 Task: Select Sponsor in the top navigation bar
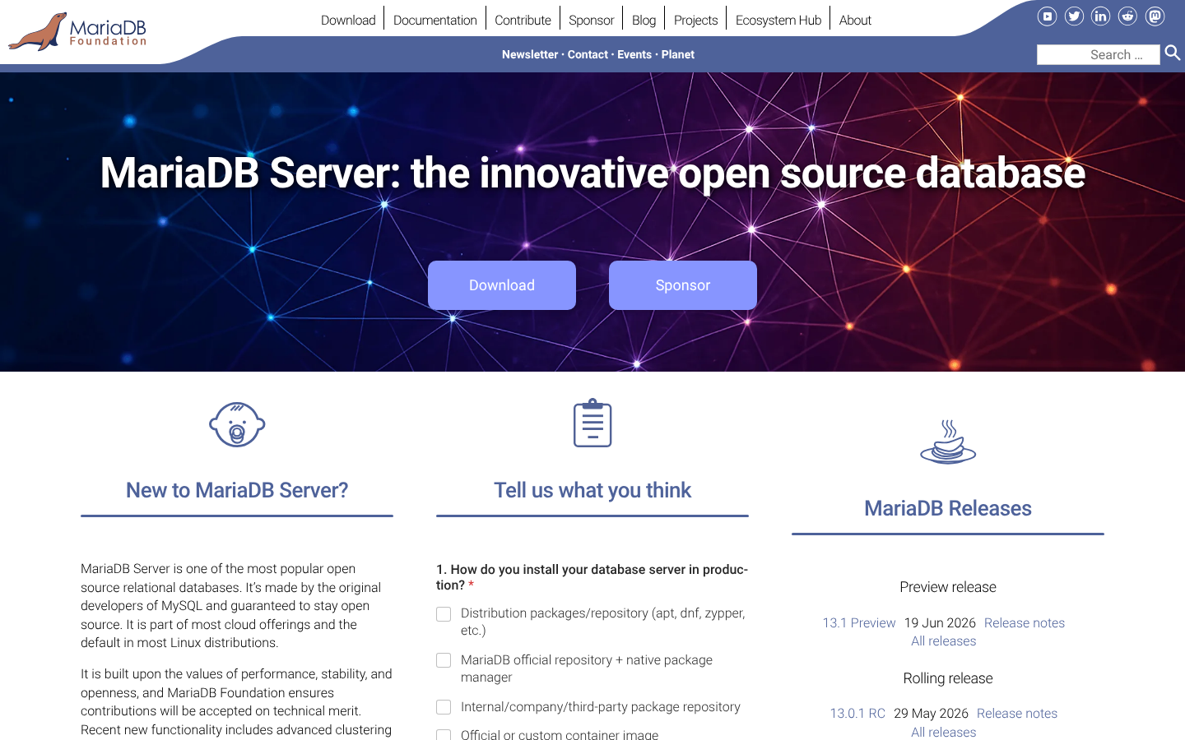click(592, 20)
